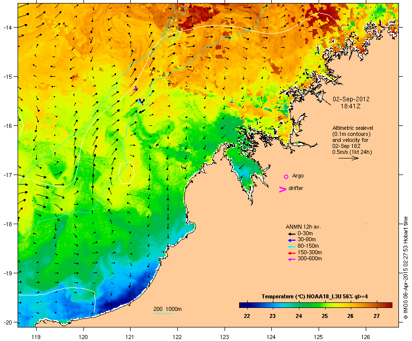Click the longitude axis label 123
Screen dimensions: 412x341
[x=225, y=337]
